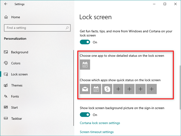Viewport: 181px width, 136px height.
Task: Click the Home icon in sidebar
Action: pyautogui.click(x=6, y=17)
